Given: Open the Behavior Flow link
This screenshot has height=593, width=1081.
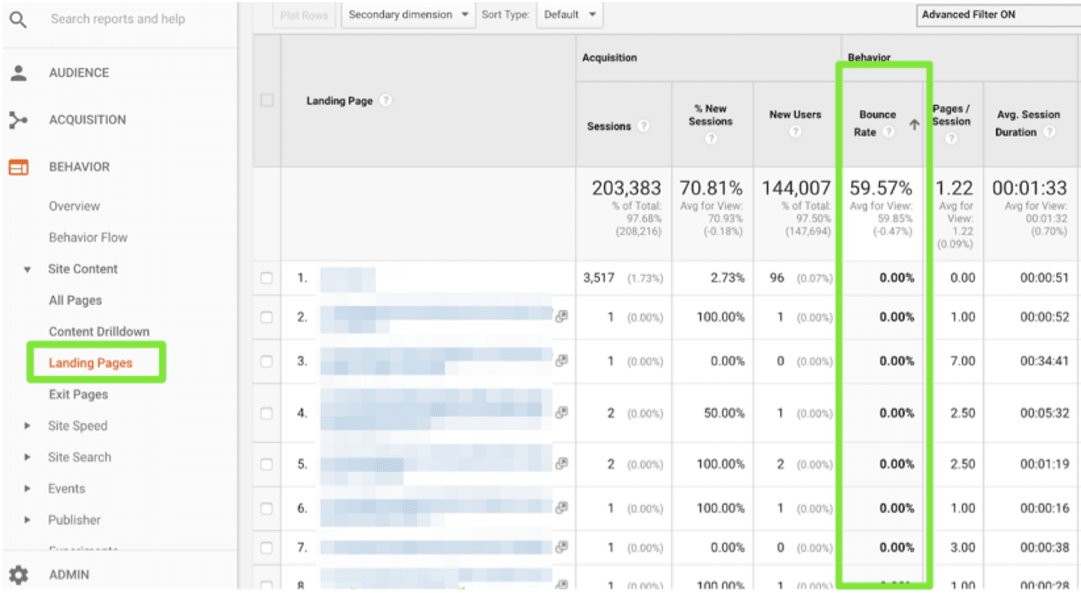Looking at the screenshot, I should click(88, 238).
